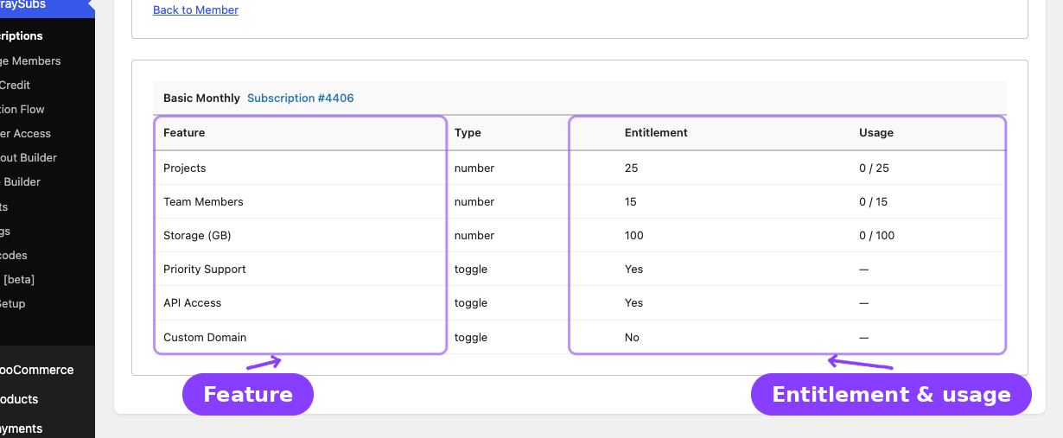This screenshot has width=1063, height=438.
Task: Click the Yes entitlement for API Access
Action: [x=634, y=302]
